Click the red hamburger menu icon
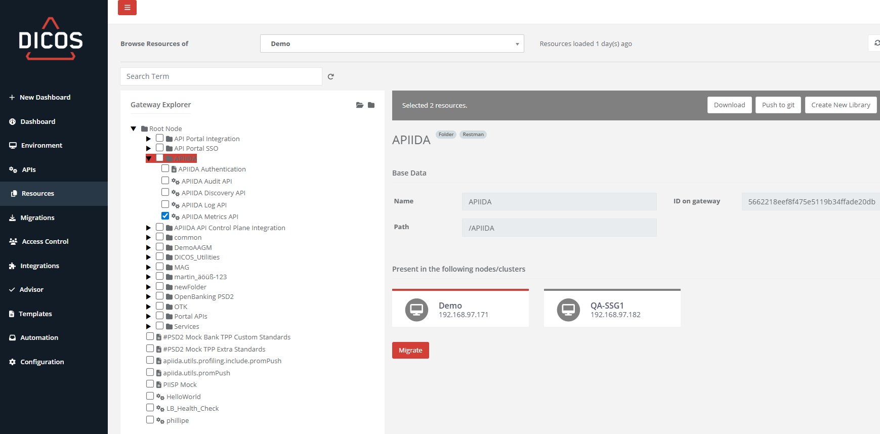 click(127, 8)
